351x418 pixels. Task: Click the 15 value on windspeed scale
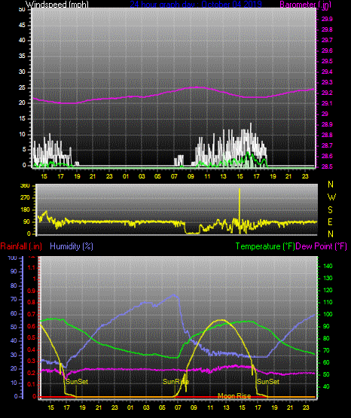[22, 119]
